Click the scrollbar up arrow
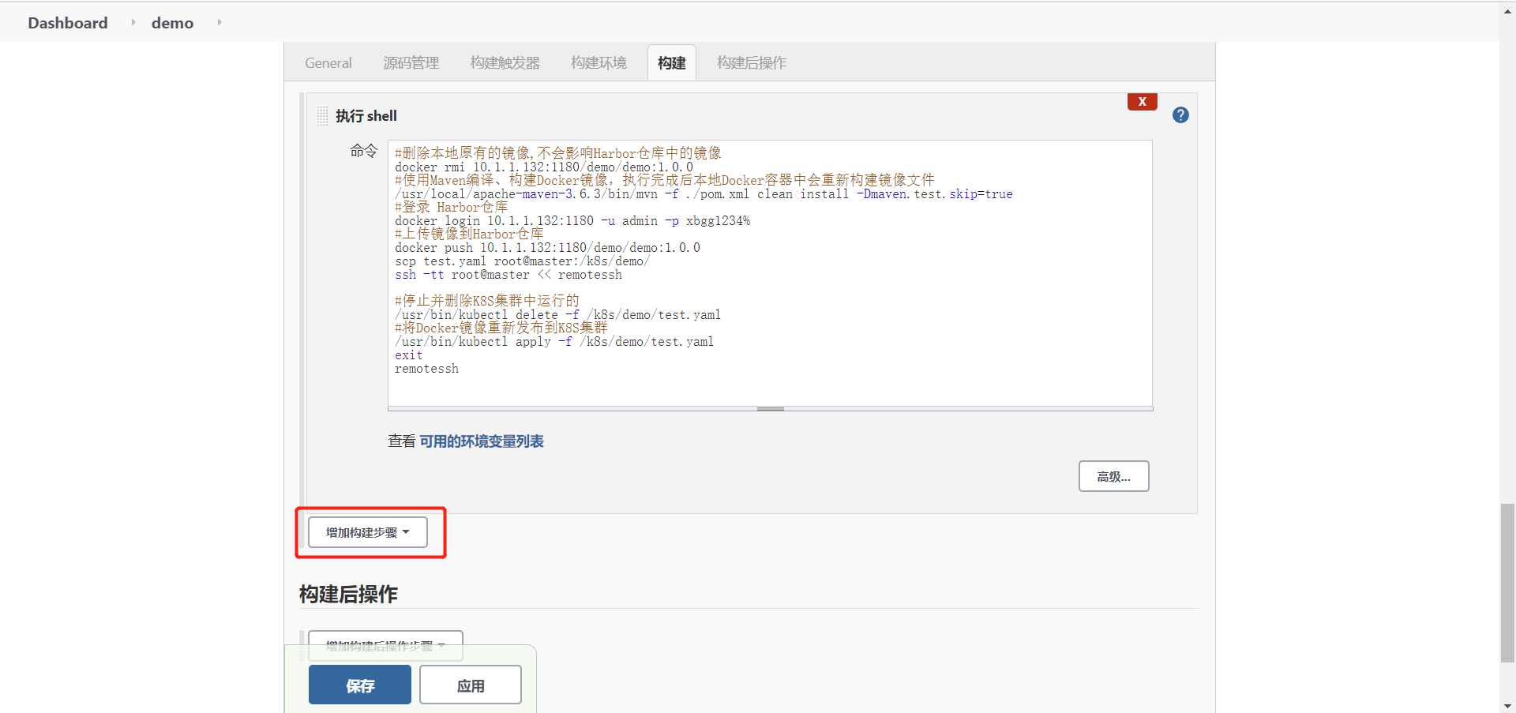Viewport: 1516px width, 713px height. (1507, 11)
